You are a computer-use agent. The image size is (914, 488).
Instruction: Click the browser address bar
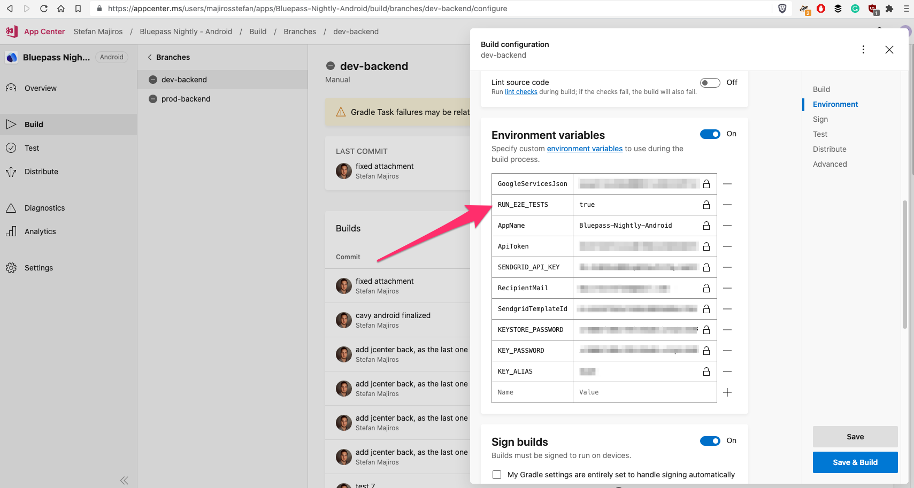coord(431,9)
